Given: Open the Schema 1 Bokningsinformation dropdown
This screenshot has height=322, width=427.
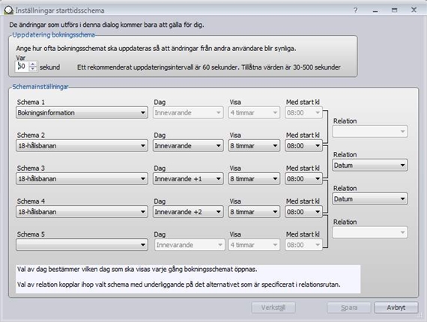Looking at the screenshot, I should 82,112.
